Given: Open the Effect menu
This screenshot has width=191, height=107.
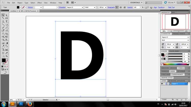Looking at the screenshot, I should [x=39, y=3].
